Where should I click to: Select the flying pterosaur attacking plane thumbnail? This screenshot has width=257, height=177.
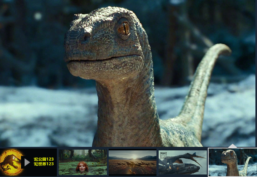[182, 162]
